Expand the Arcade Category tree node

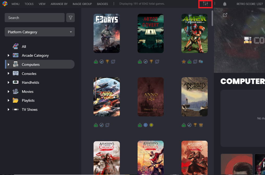[x=8, y=55]
